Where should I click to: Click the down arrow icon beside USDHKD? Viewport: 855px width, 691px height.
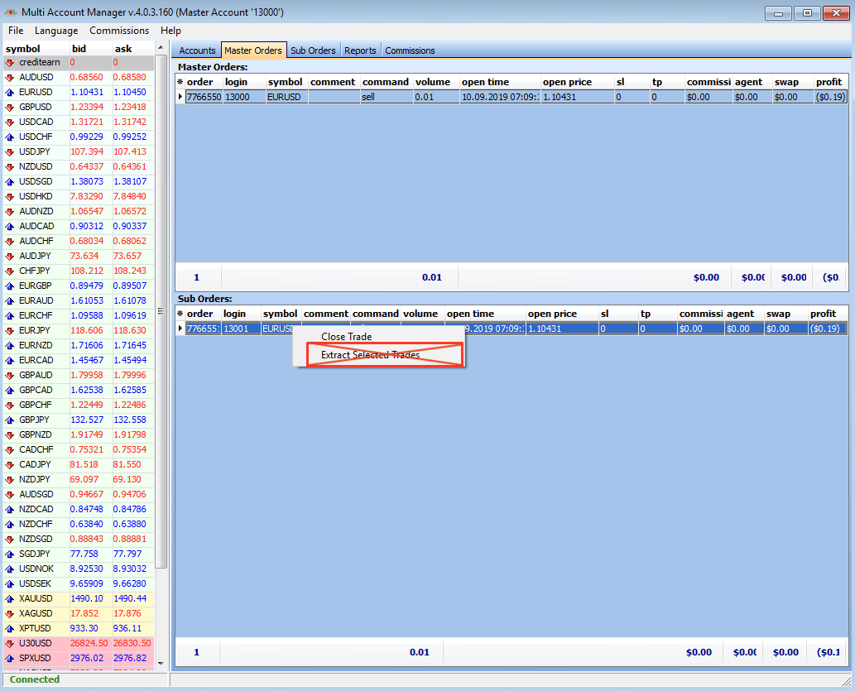(9, 197)
